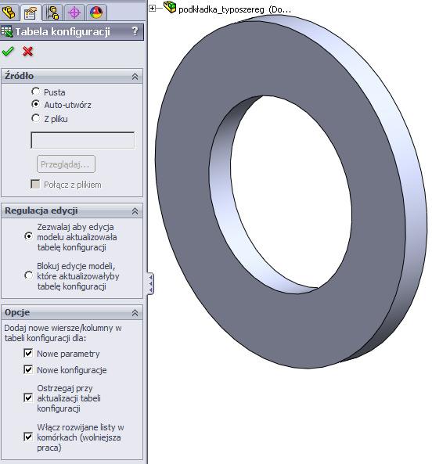Select the Z pliku source option
Image resolution: width=432 pixels, height=464 pixels.
tap(35, 118)
